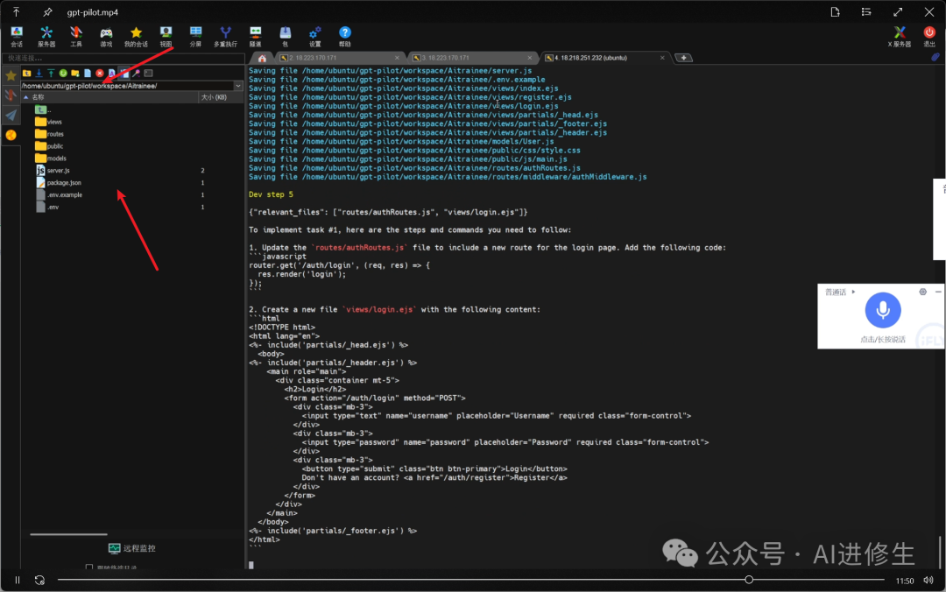
Task: Click the 帮助 (Help) question icon
Action: click(345, 37)
